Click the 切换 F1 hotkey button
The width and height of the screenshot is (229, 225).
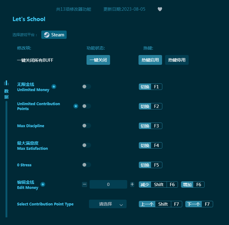[x=150, y=87]
